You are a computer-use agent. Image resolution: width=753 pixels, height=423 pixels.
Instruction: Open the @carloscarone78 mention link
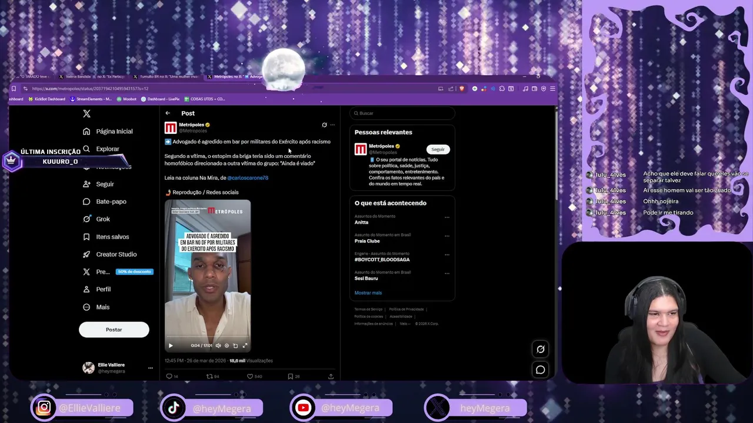(248, 177)
